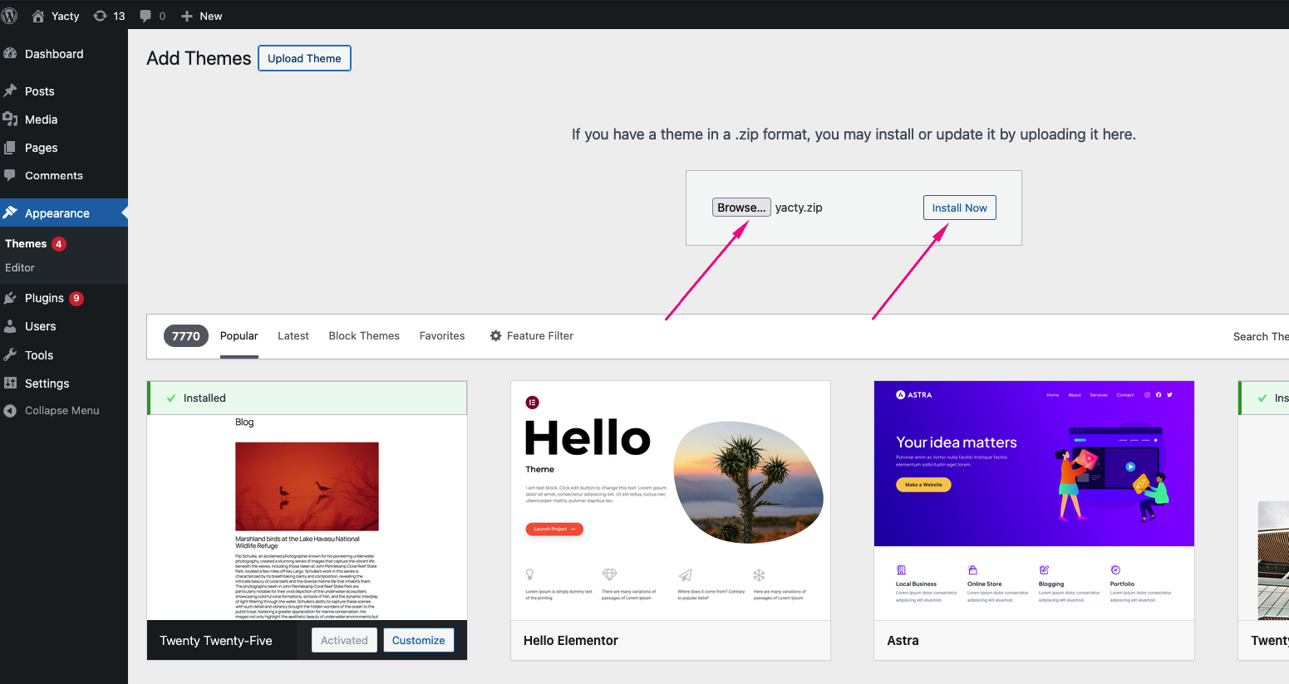Click the comments bubble icon in admin bar
The height and width of the screenshot is (684, 1289).
146,16
